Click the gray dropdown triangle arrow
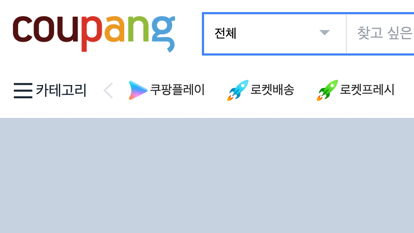The height and width of the screenshot is (233, 414). [324, 33]
